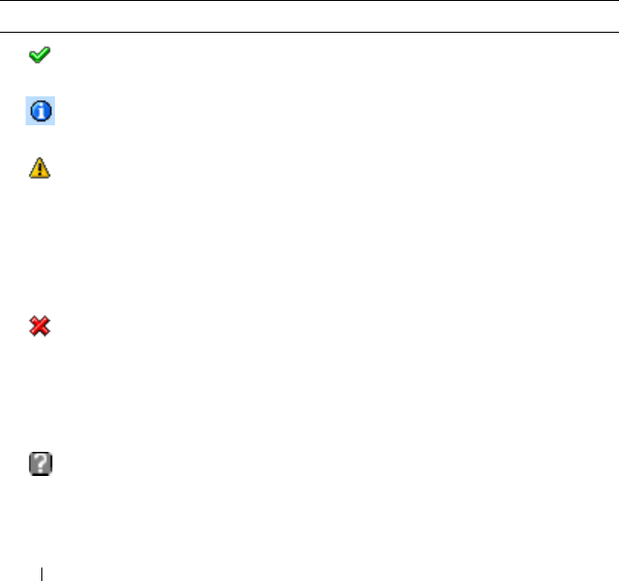Click blank area right of info icon

tap(336, 111)
